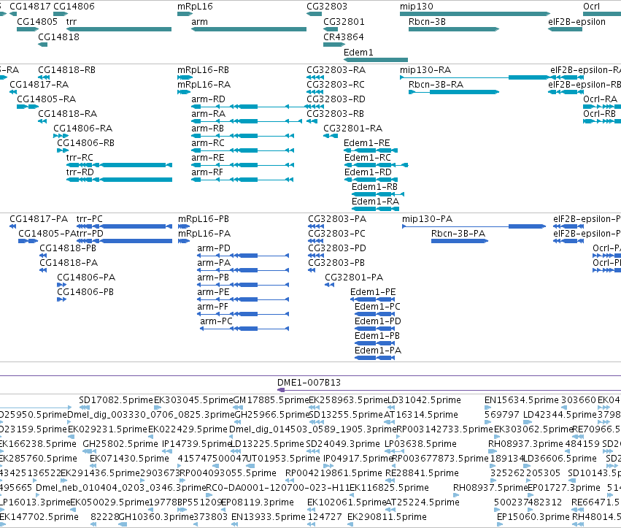Click the arm-RC transcript
The width and height of the screenshot is (621, 528).
click(x=243, y=150)
